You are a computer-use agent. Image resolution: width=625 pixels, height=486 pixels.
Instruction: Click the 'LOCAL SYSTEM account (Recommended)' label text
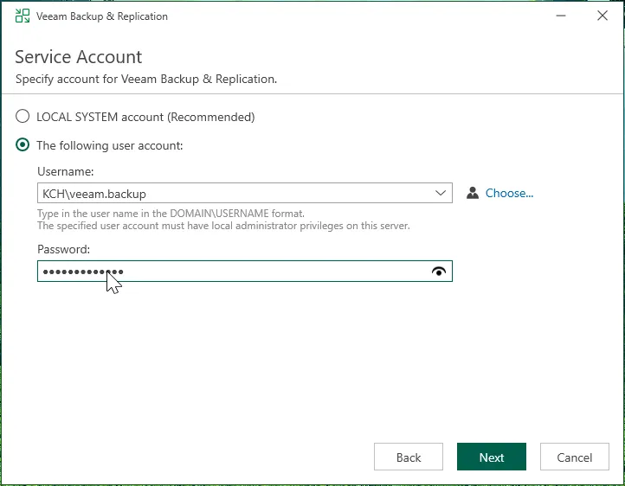pyautogui.click(x=145, y=117)
